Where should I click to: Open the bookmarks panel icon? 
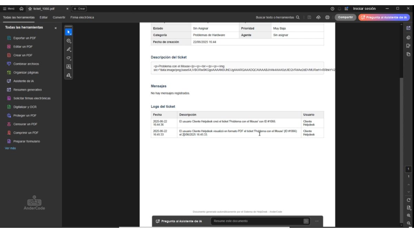(x=408, y=46)
